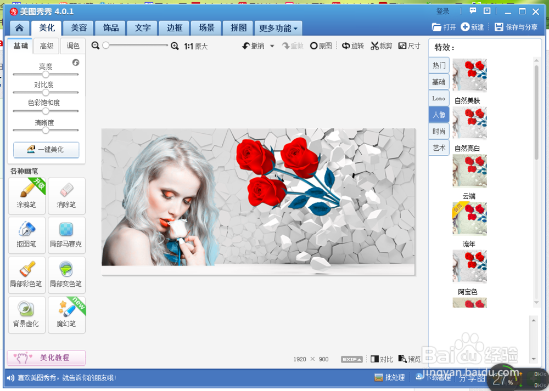549x391 pixels.
Task: Switch to the 拼图 tab
Action: [x=238, y=28]
